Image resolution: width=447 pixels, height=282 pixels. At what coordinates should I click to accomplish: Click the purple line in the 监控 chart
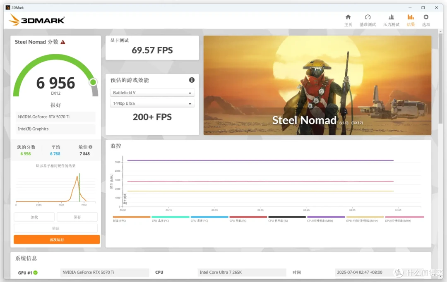(260, 160)
